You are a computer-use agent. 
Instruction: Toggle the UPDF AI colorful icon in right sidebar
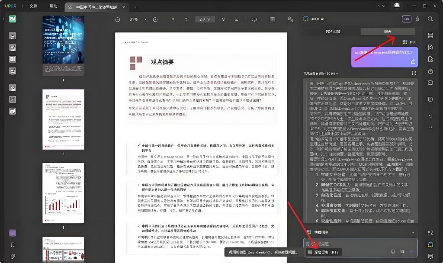pos(430,245)
